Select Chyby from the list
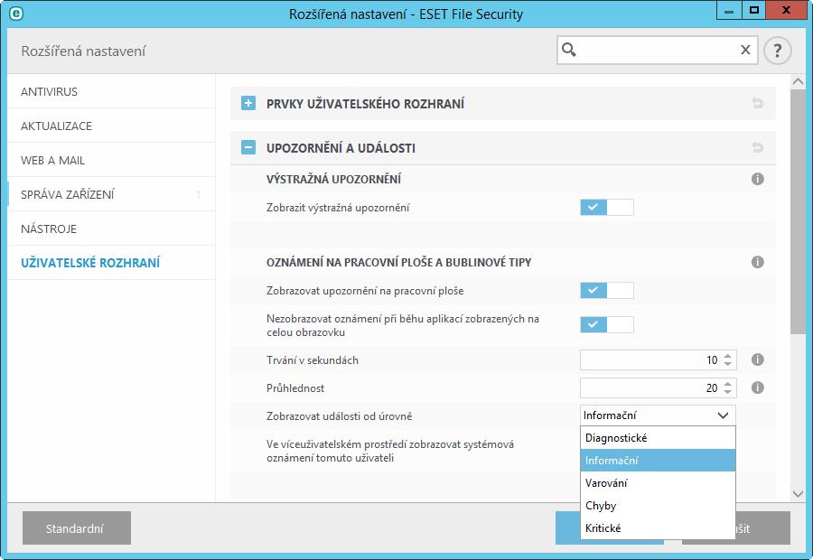Viewport: 813px width, 560px height. tap(658, 506)
